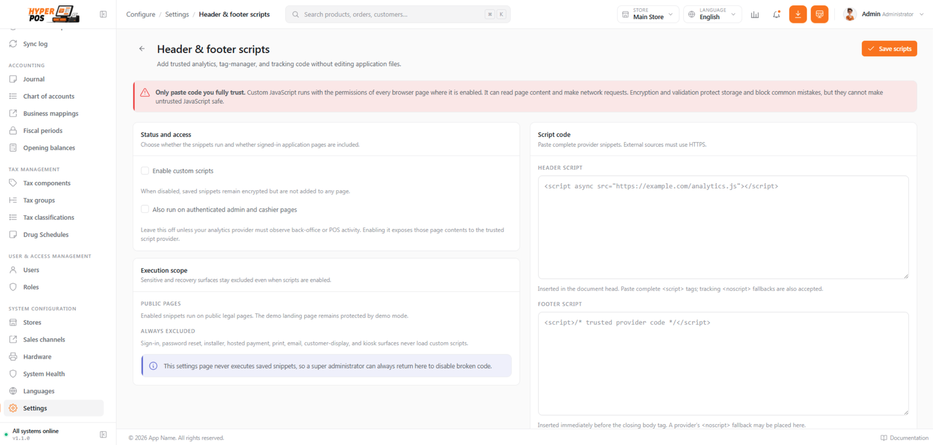Image resolution: width=933 pixels, height=445 pixels.
Task: Click the warning triangle in the alert banner
Action: 145,93
